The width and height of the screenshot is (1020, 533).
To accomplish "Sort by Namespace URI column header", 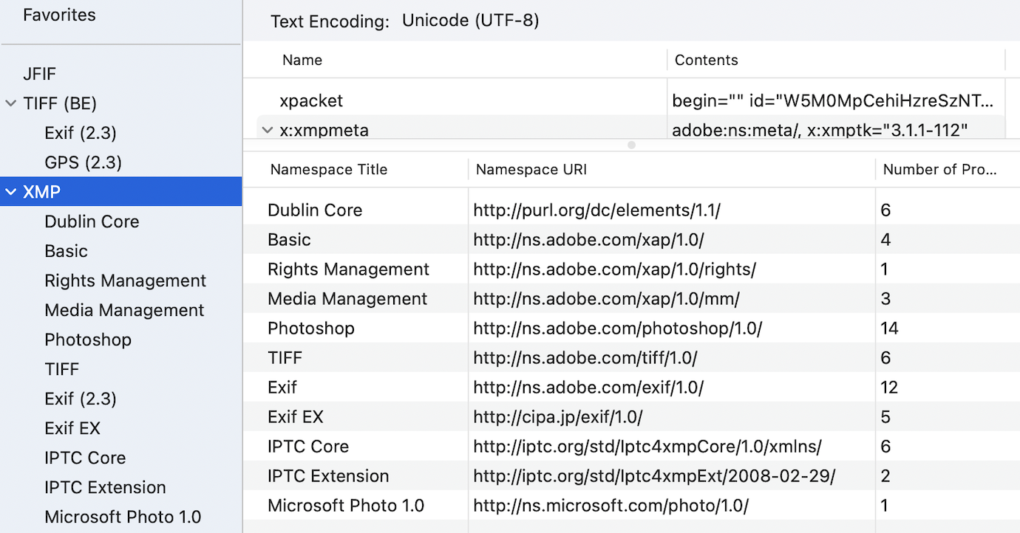I will pyautogui.click(x=531, y=169).
